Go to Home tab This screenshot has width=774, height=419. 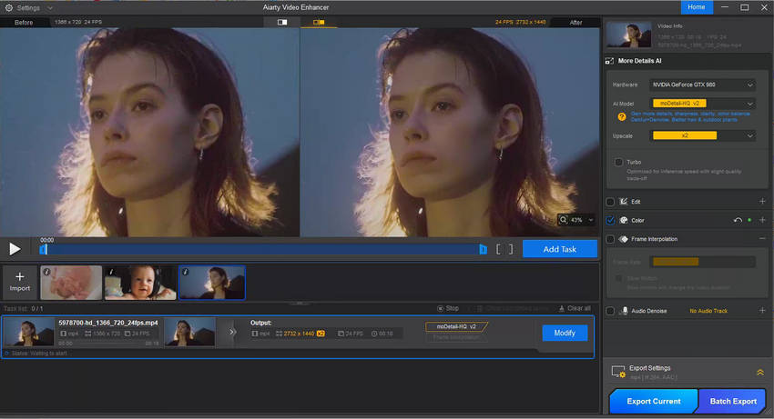(x=697, y=7)
